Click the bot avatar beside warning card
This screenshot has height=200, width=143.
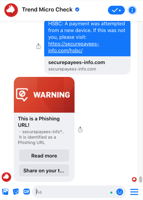[x=6, y=177]
